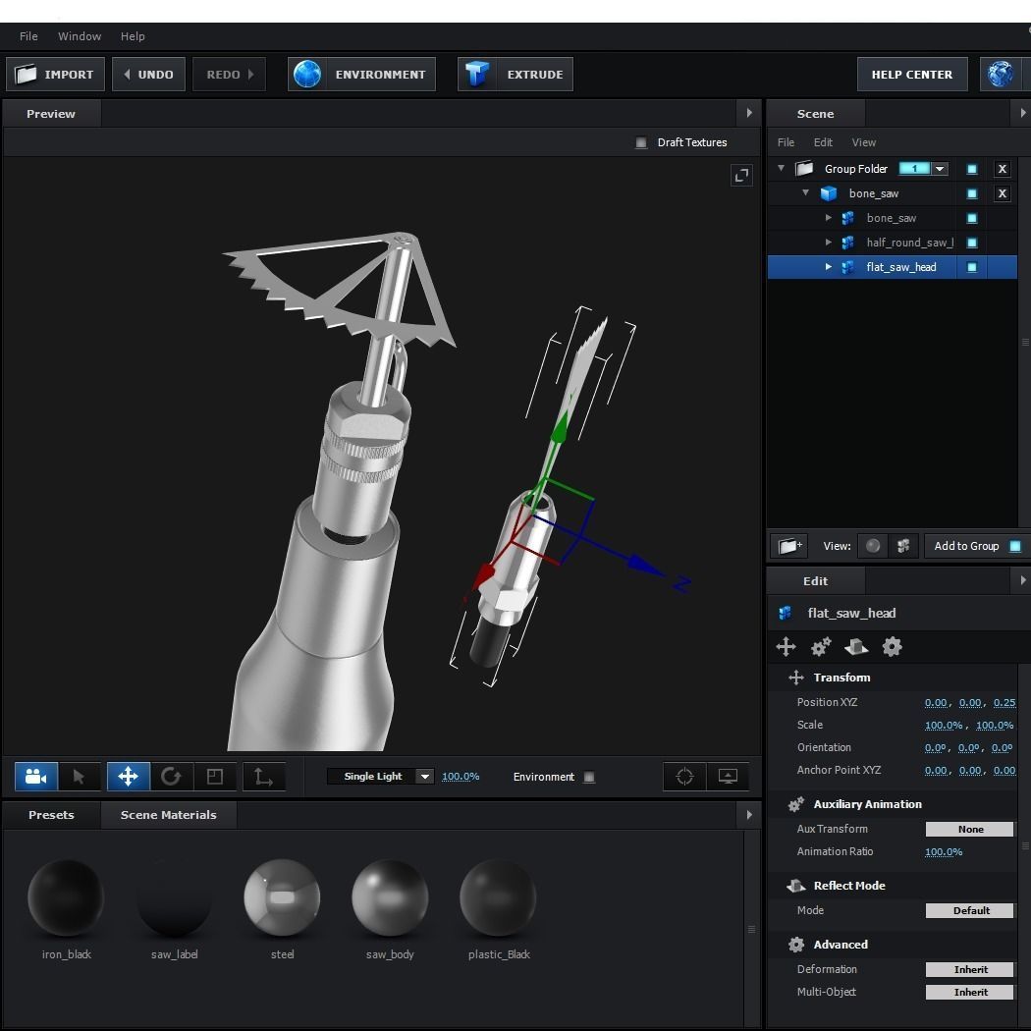Click the Group Folder folder icon
Image resolution: width=1031 pixels, height=1031 pixels.
[x=804, y=168]
